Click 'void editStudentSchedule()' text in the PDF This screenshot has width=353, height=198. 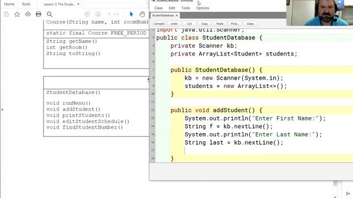[88, 121]
